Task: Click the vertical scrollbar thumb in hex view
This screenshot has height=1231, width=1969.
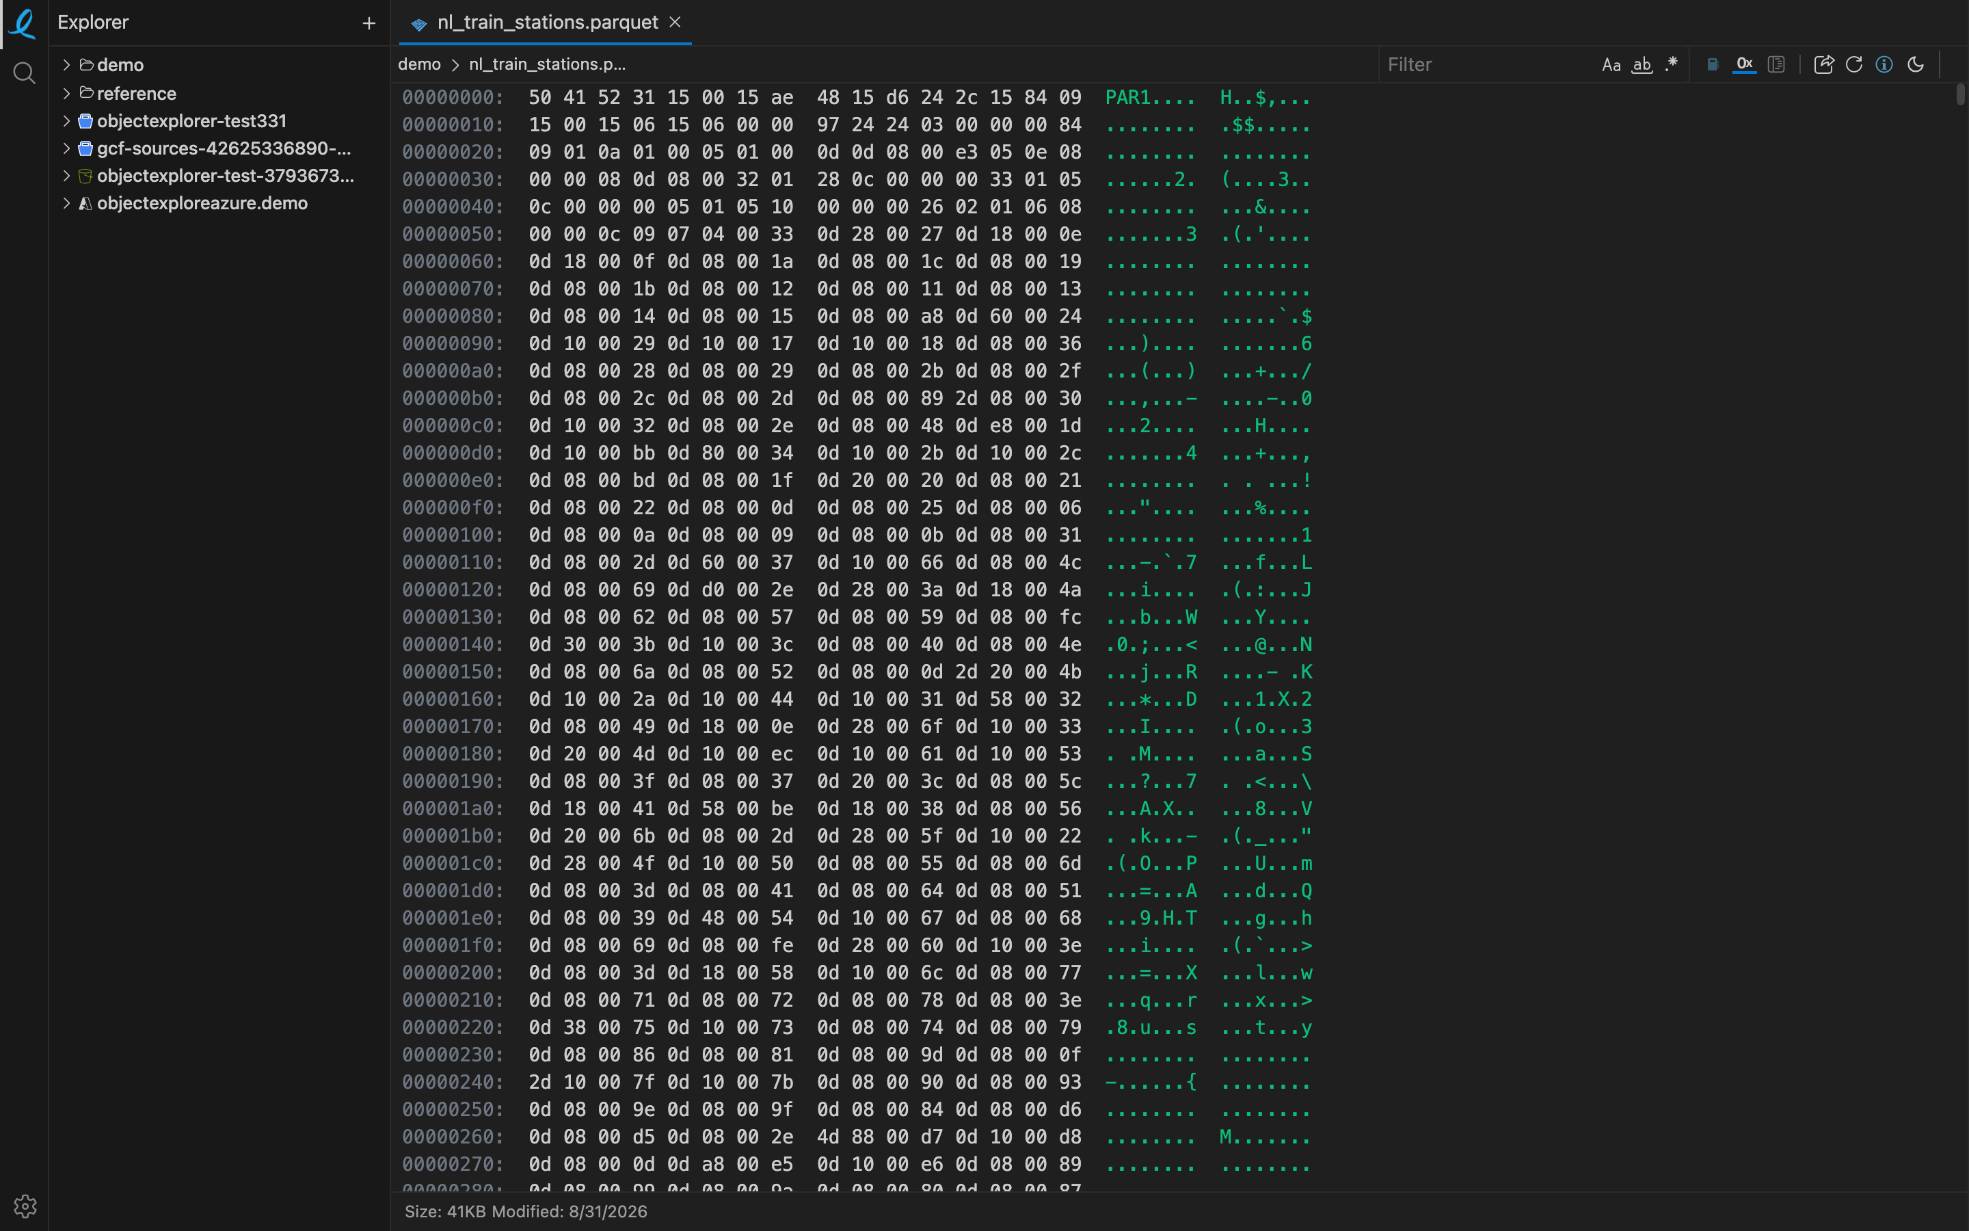Action: coord(1960,94)
